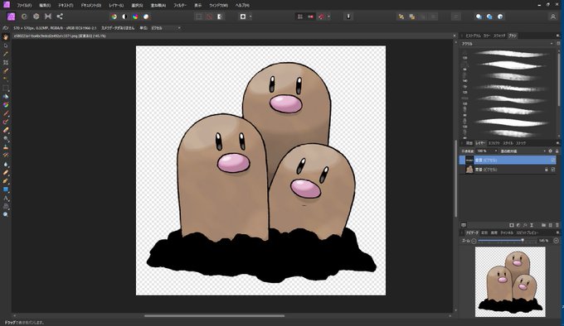This screenshot has height=326, width=564.
Task: Open the layer blend mode dropdown
Action: [523, 151]
